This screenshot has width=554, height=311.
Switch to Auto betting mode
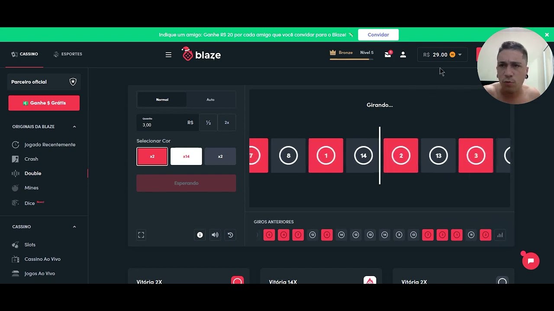210,99
